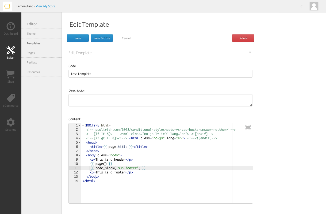
Task: Fold the head tag at line 5
Action: [x=80, y=142]
